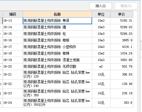The width and height of the screenshot is (142, 112).
Task: Click unit m2 in row 16-20
Action: (x=101, y=67)
